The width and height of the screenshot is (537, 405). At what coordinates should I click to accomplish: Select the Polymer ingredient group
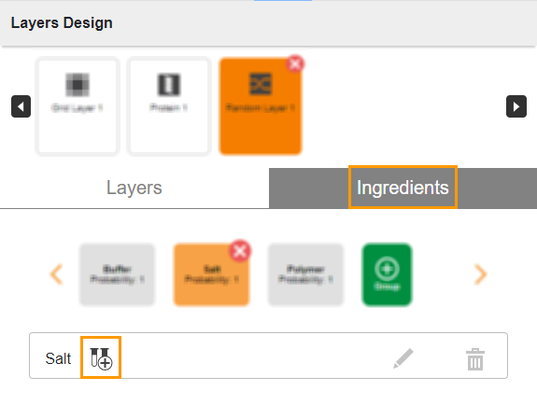[305, 274]
